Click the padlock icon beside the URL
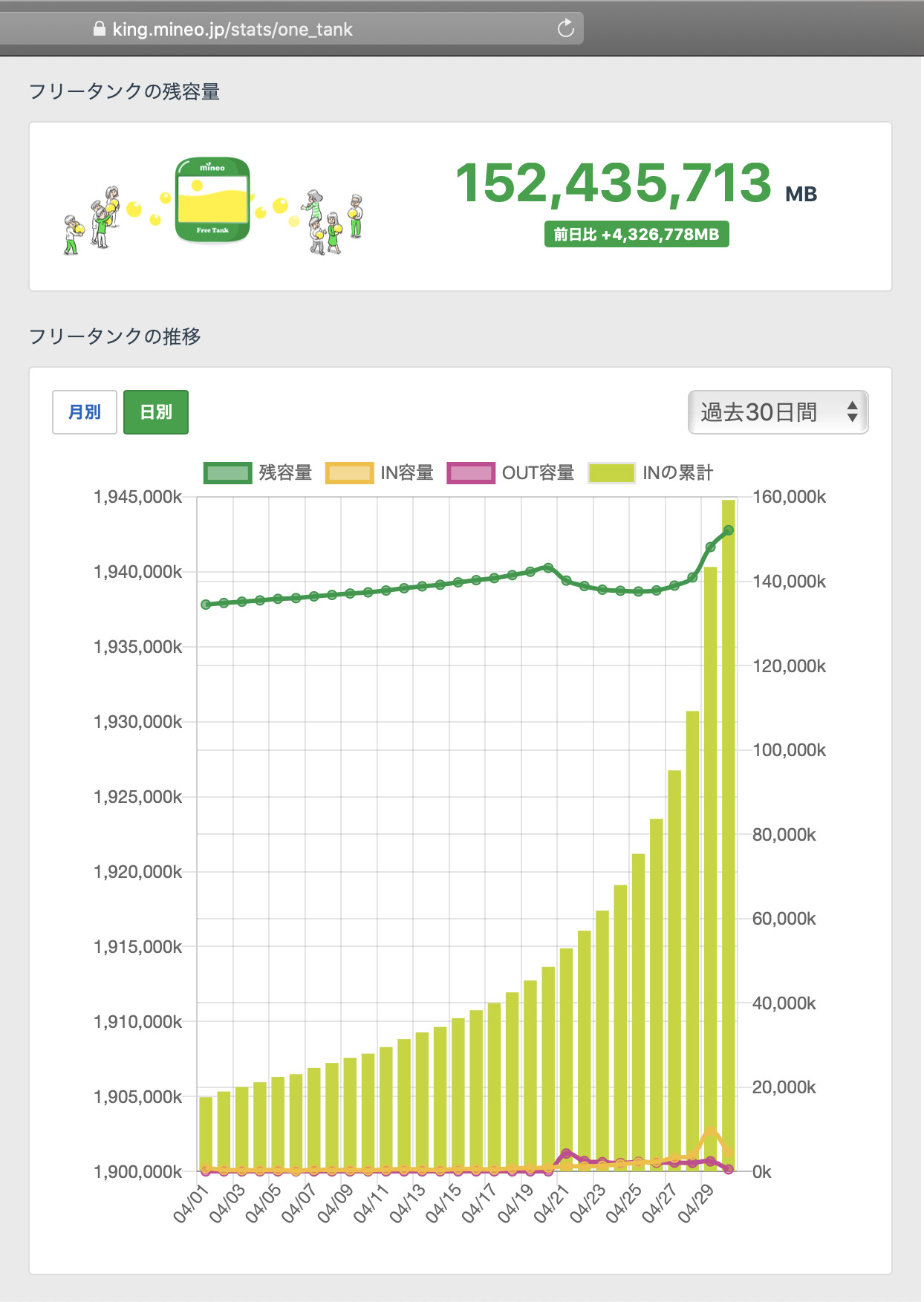Screen dimensions: 924x1302 [100, 29]
